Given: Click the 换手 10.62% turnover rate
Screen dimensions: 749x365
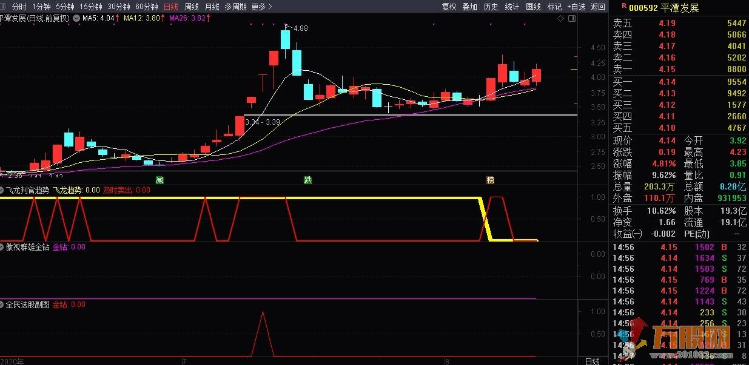Looking at the screenshot, I should pyautogui.click(x=661, y=211).
